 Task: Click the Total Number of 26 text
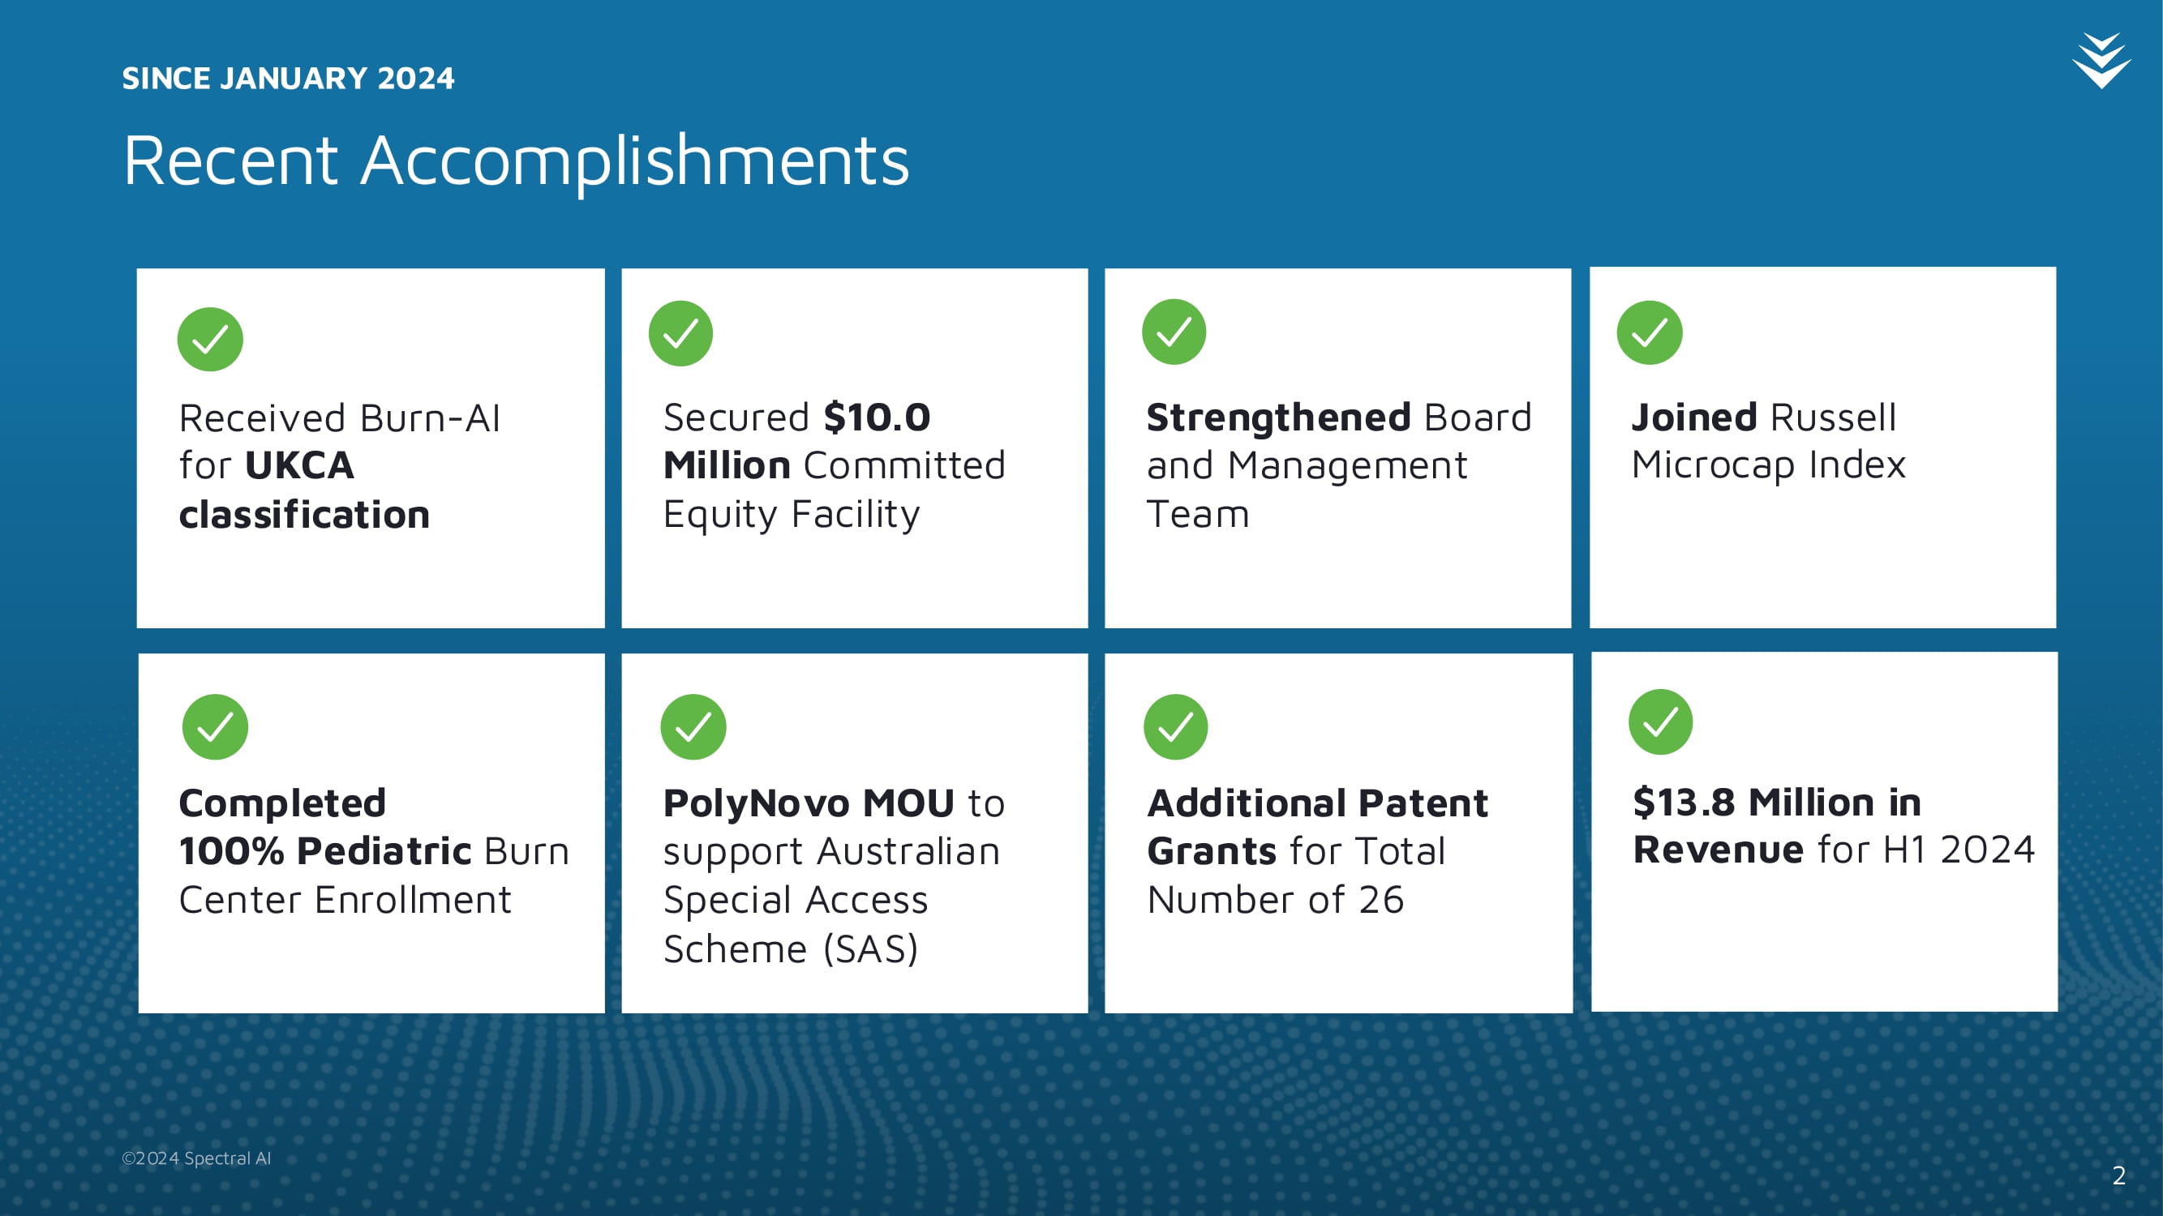(x=1317, y=852)
